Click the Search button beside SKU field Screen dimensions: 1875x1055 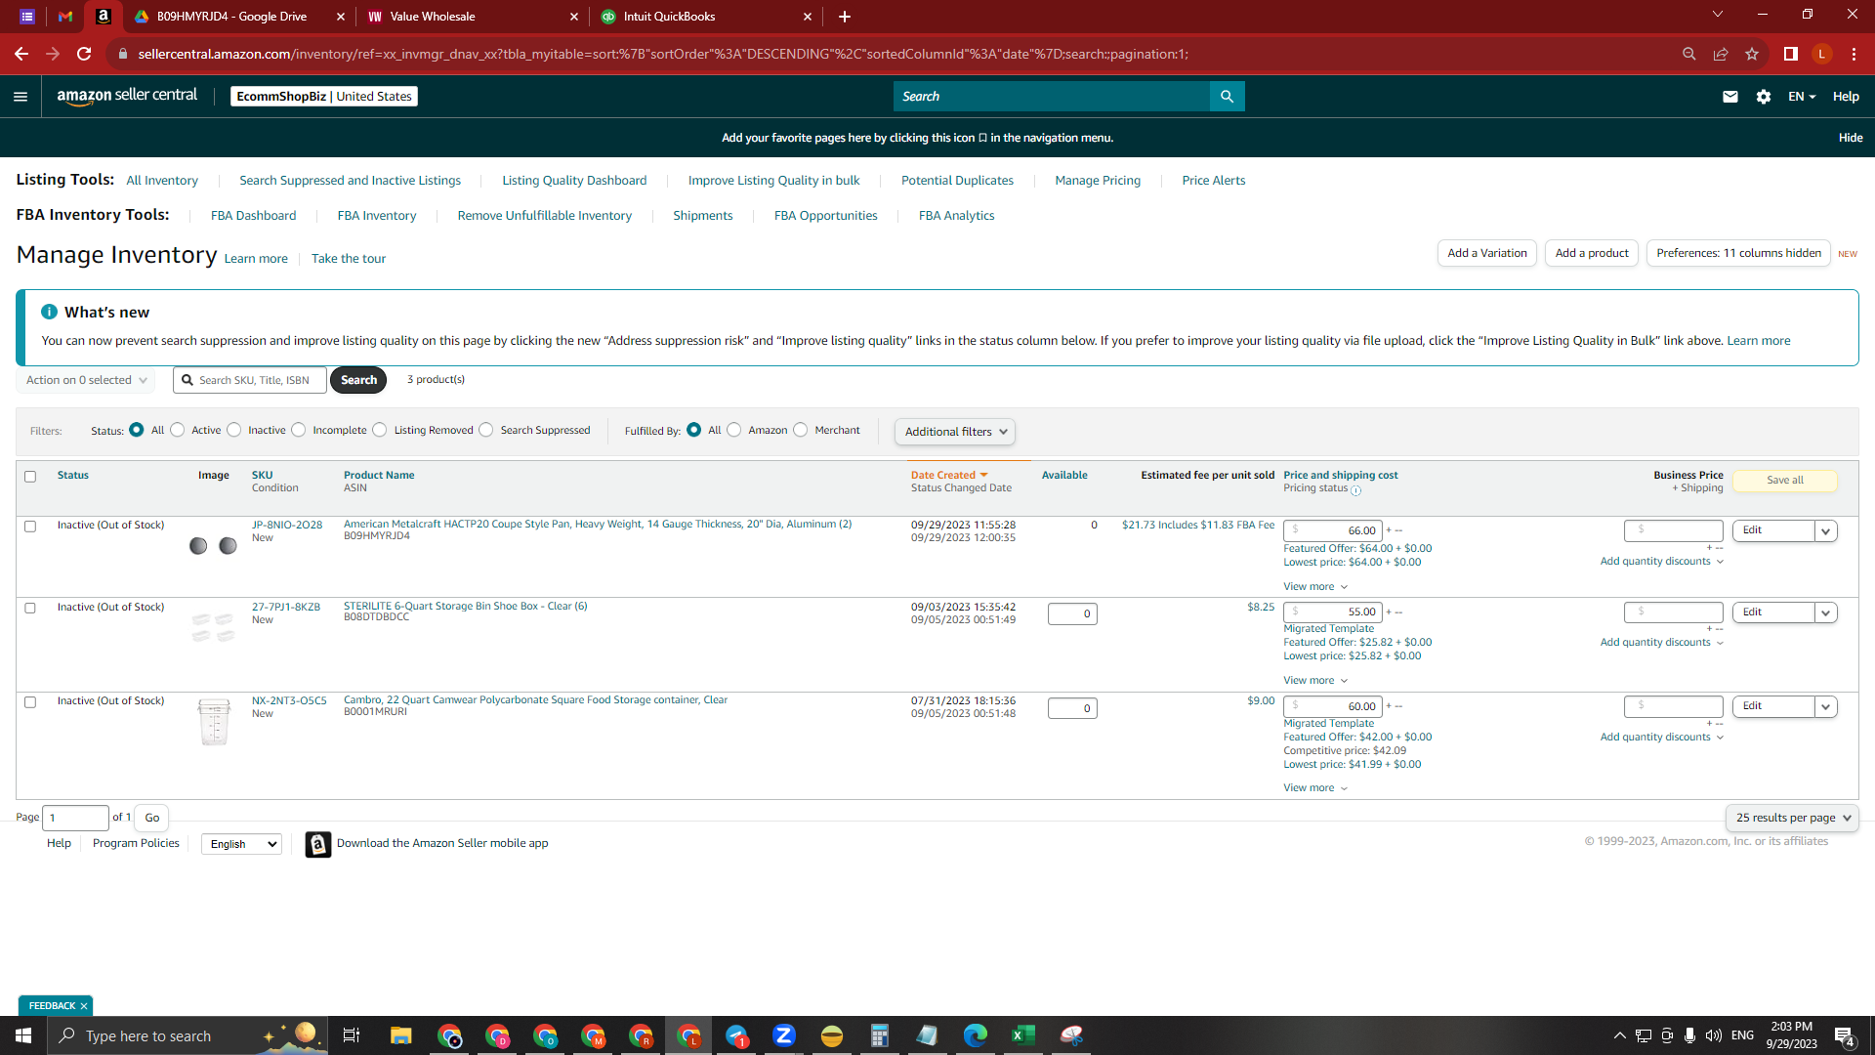[358, 380]
